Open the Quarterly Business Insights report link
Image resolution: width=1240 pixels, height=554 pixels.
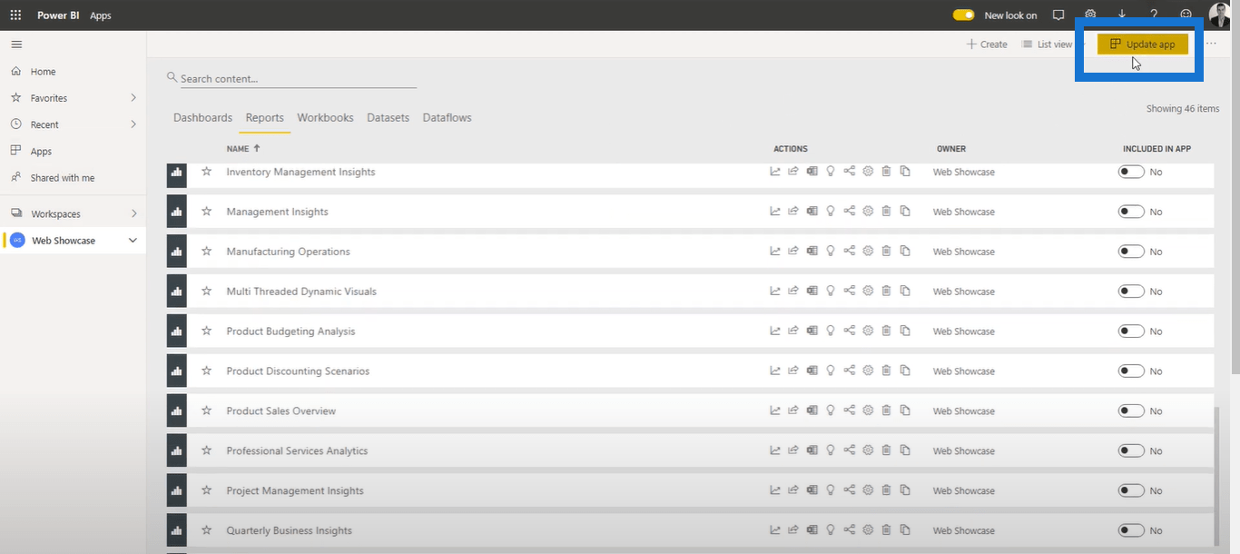289,530
